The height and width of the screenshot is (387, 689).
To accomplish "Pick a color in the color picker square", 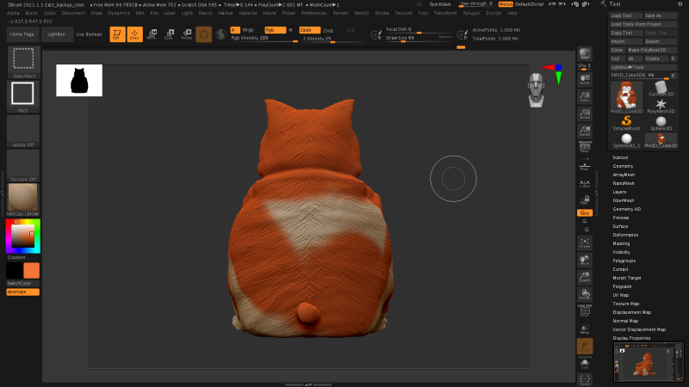I will (22, 235).
